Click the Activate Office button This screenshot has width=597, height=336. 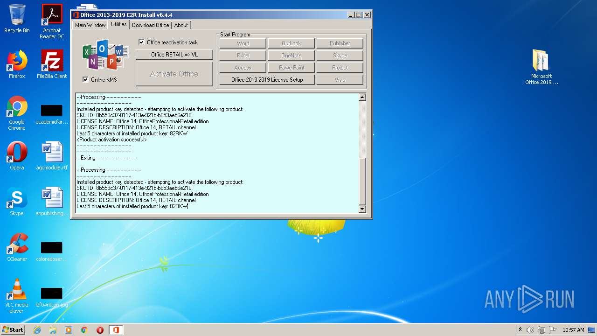pos(174,74)
